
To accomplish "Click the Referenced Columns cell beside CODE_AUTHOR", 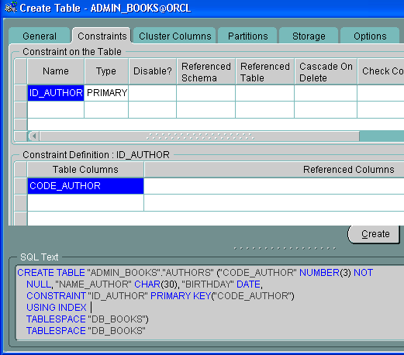I will [x=274, y=186].
